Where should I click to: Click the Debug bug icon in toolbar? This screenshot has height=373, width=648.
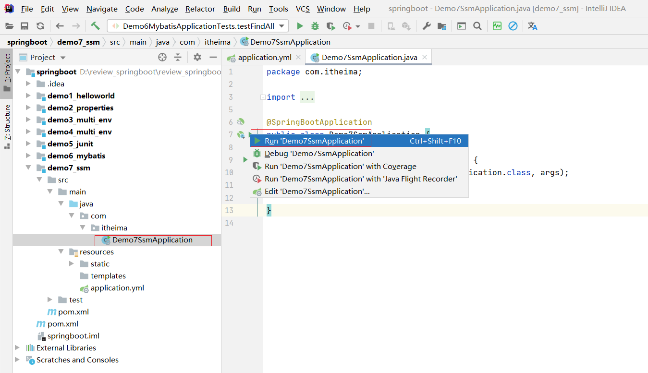click(x=315, y=26)
